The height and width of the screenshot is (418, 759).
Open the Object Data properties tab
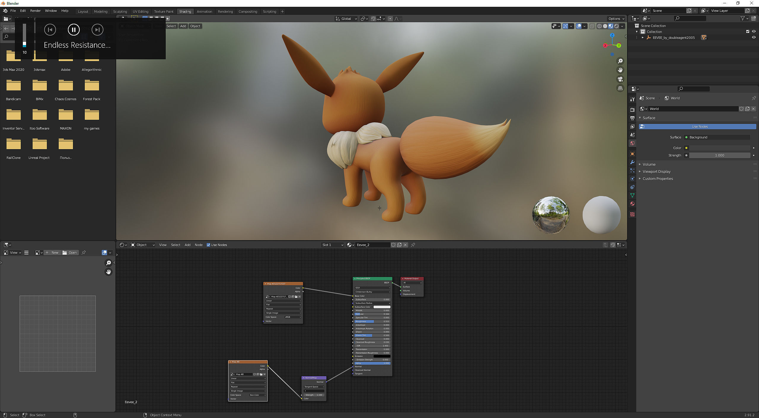(632, 195)
